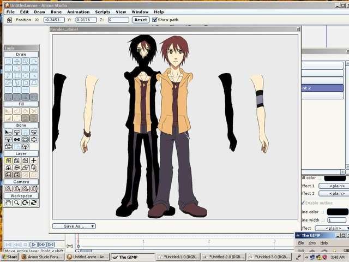
Task: Expand the Effect 2 plain dropdown
Action: (334, 193)
